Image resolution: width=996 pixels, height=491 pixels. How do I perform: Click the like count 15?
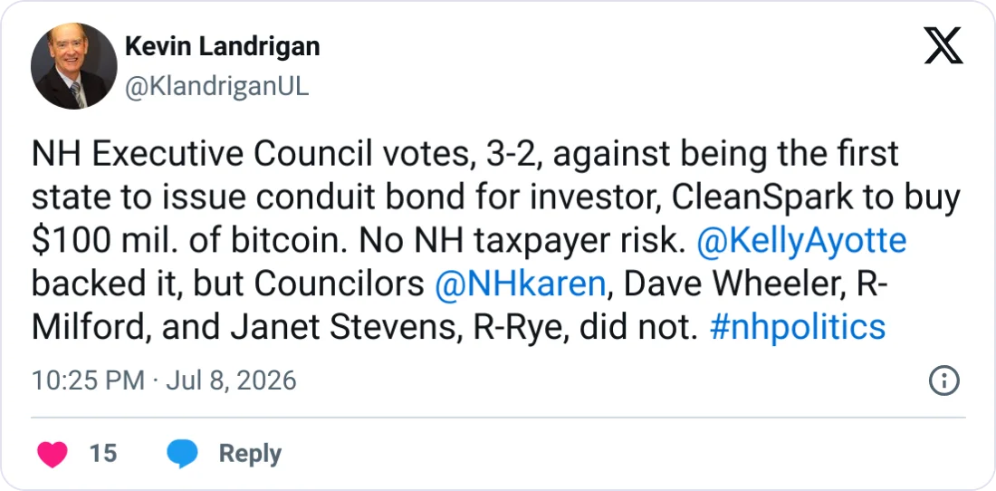pyautogui.click(x=103, y=454)
